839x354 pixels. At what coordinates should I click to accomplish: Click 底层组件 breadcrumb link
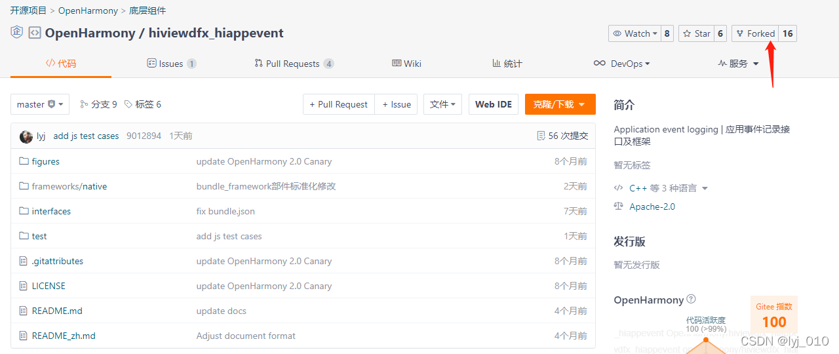(147, 10)
